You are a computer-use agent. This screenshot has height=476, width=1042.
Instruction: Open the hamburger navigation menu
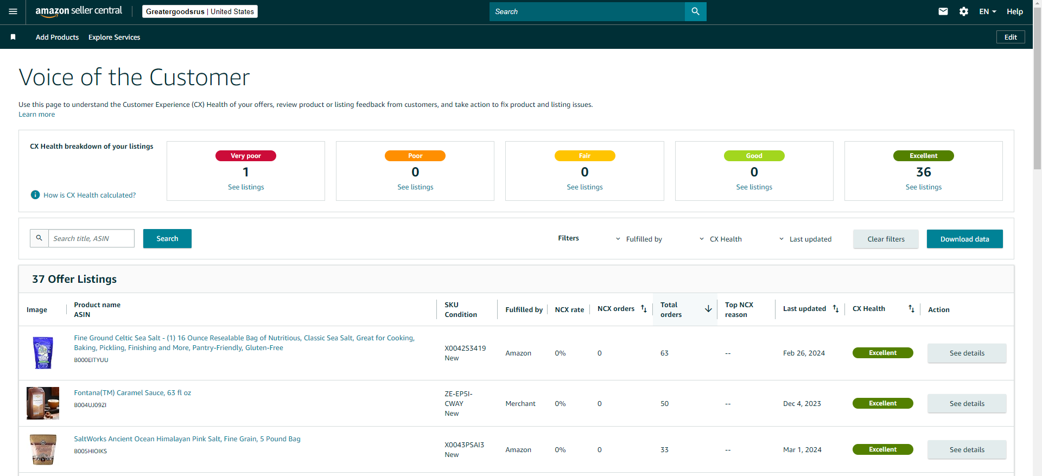click(13, 11)
